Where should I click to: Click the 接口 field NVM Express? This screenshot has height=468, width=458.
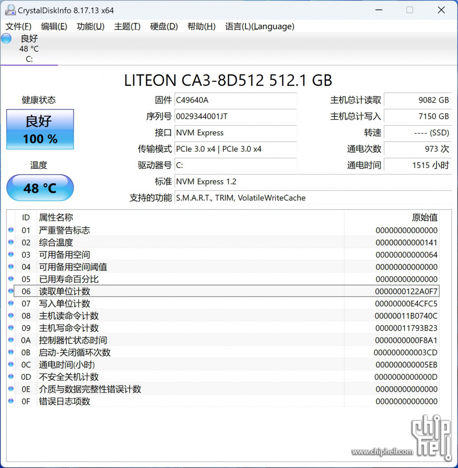pos(236,133)
